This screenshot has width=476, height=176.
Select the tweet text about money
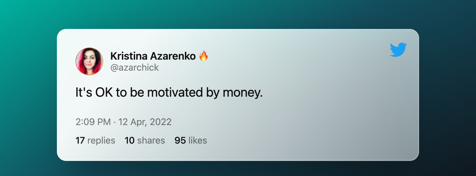[x=169, y=93]
